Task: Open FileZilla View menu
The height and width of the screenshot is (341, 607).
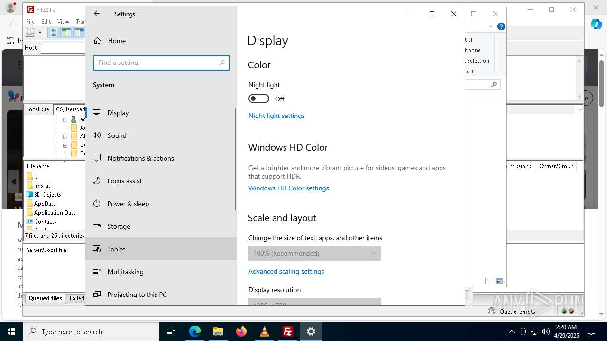Action: [63, 22]
